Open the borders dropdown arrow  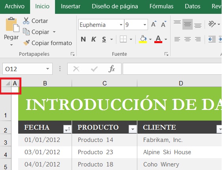coord(131,39)
